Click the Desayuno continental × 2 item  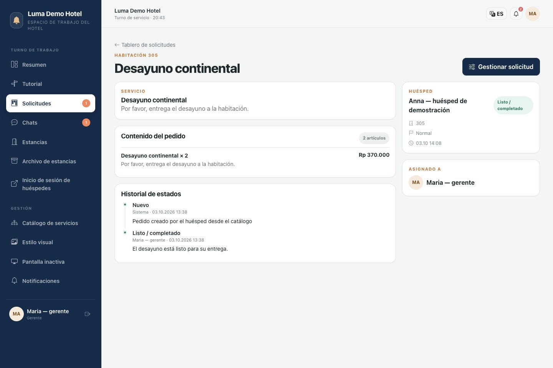[x=154, y=156]
